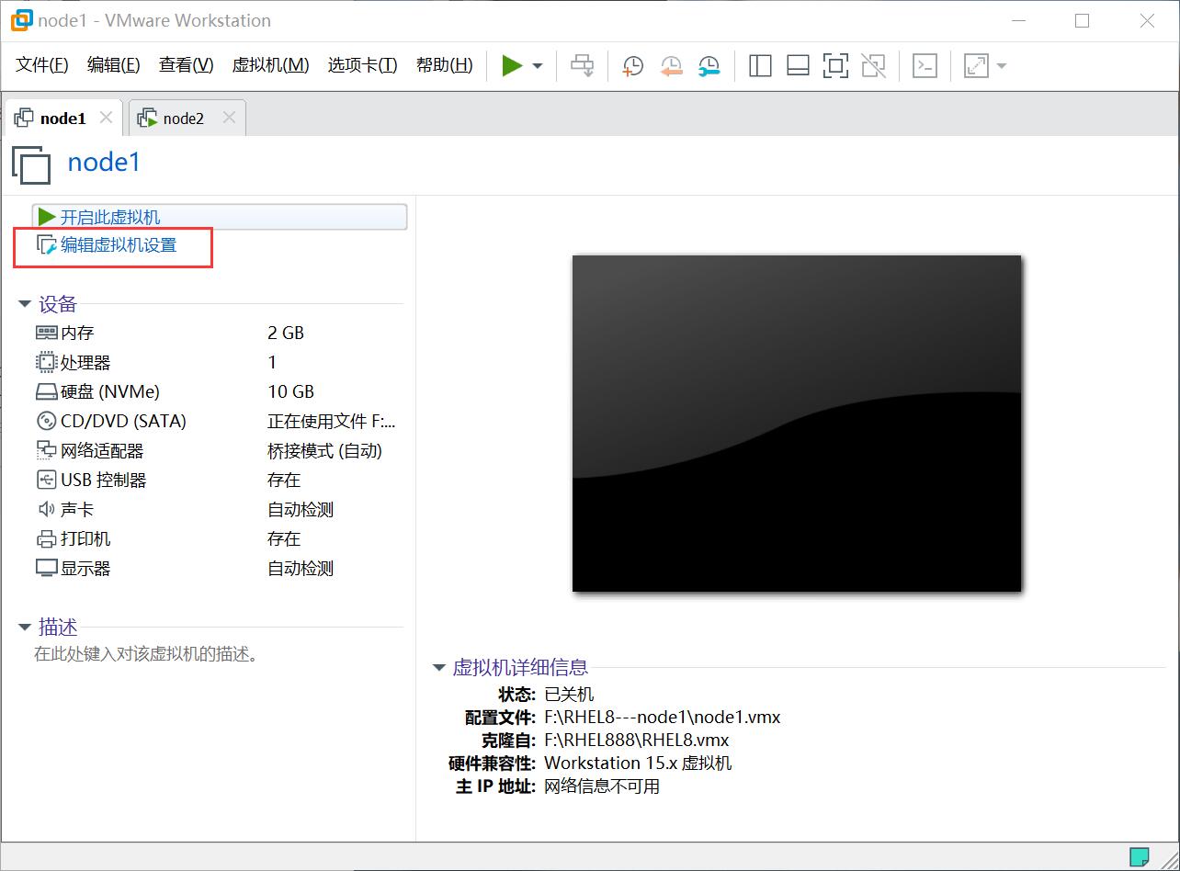Screen dimensions: 1180x871
Task: Collapse the 设备 section
Action: coord(25,304)
